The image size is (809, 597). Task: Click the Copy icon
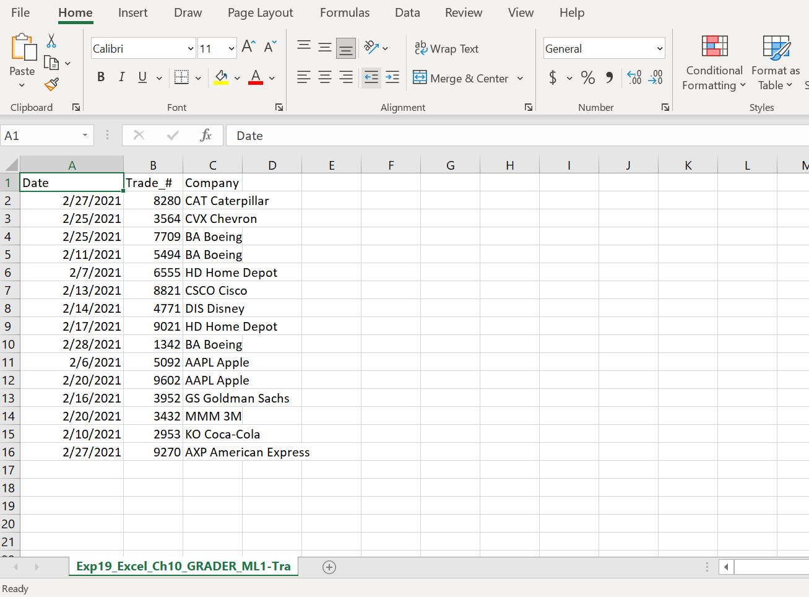[51, 63]
